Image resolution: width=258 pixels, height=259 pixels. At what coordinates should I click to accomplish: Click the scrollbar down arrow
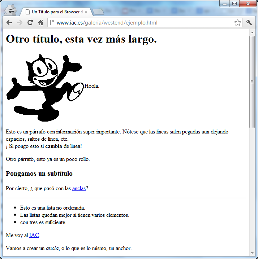tap(252, 253)
